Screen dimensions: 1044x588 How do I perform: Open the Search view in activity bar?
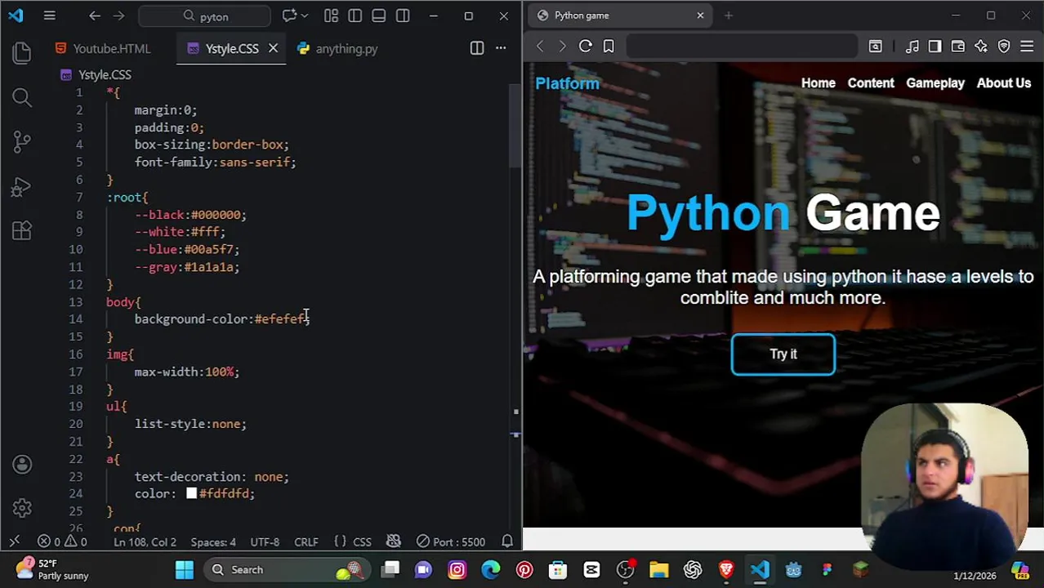coord(22,98)
